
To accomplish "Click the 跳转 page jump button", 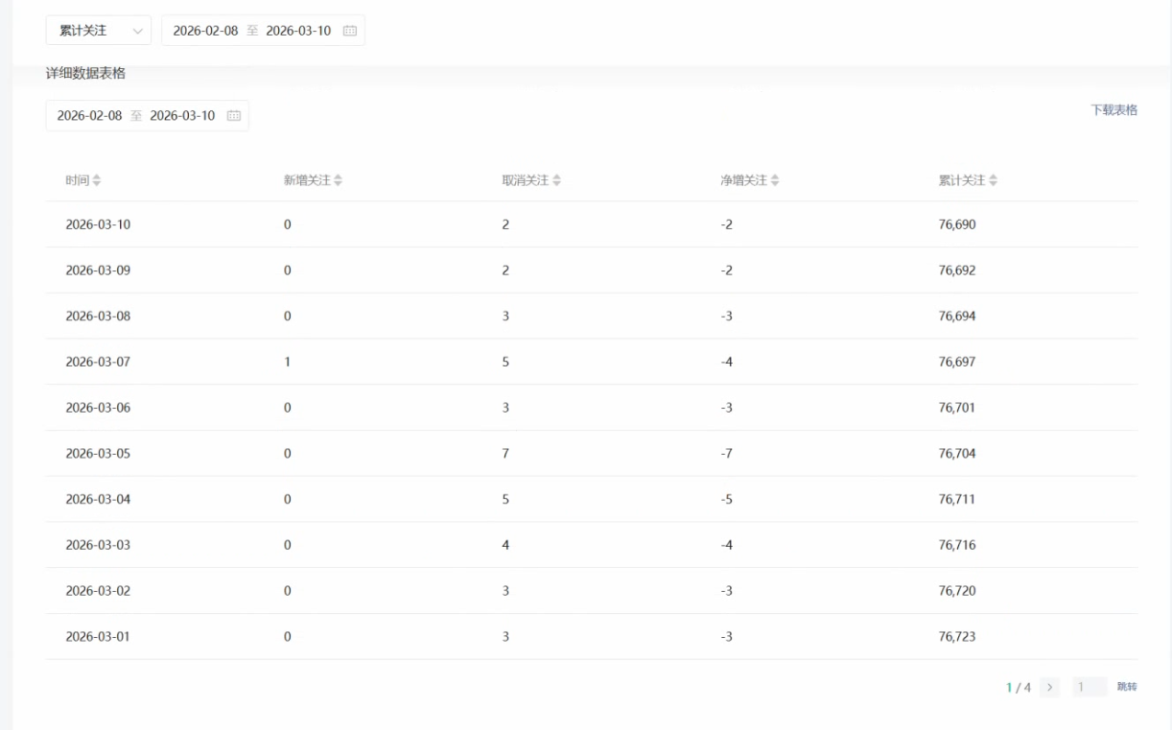I will tap(1127, 687).
